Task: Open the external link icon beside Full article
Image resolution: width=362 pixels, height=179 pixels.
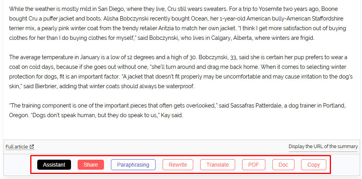Action: [x=32, y=147]
